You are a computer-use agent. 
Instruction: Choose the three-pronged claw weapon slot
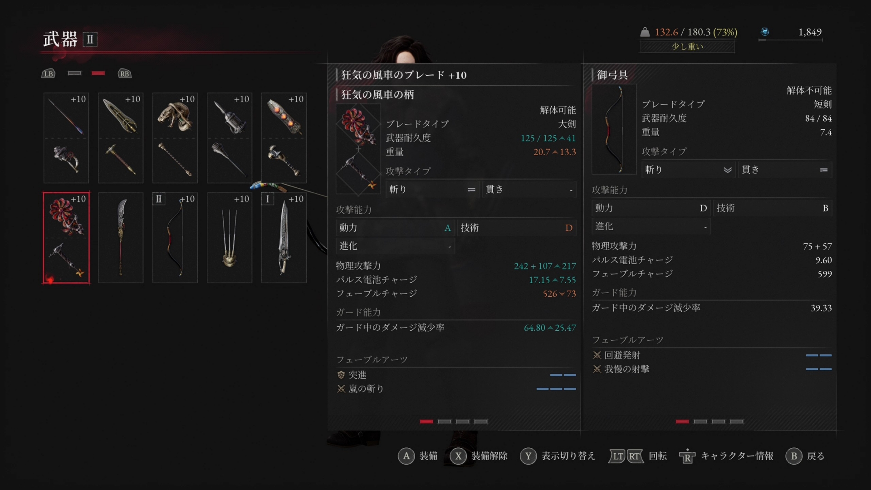(x=230, y=238)
